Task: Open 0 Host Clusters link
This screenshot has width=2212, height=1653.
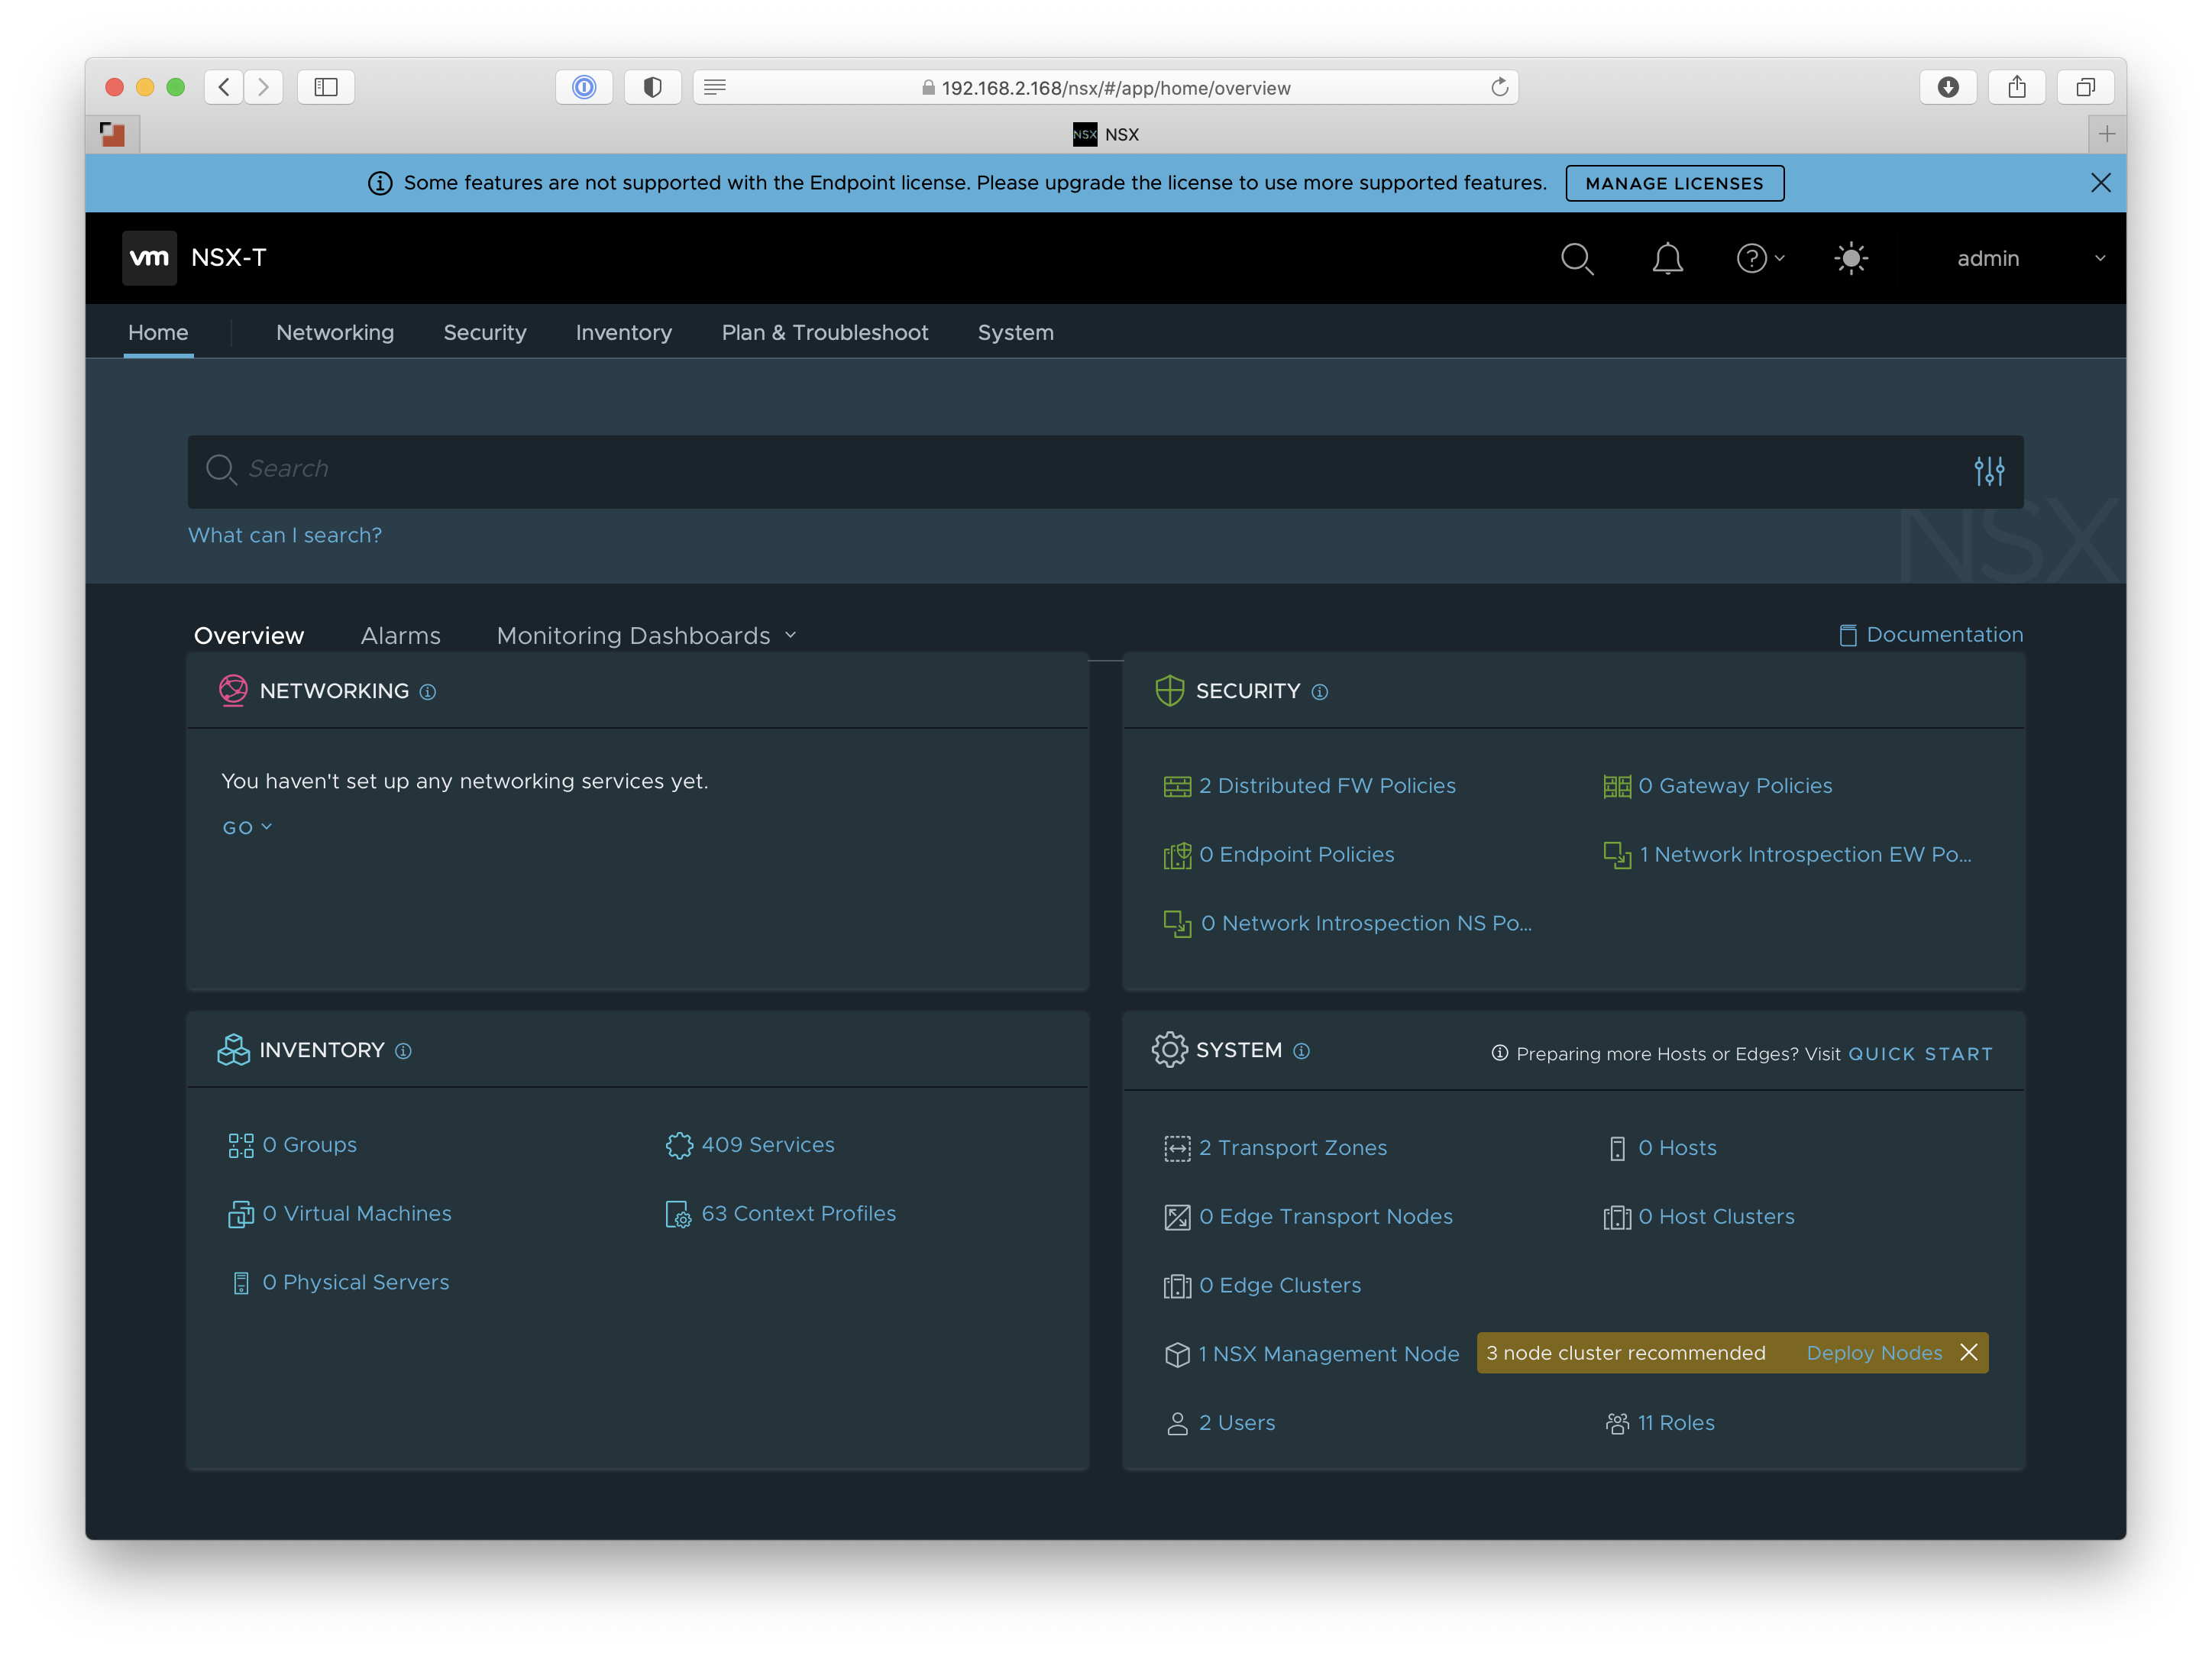Action: pos(1716,1217)
